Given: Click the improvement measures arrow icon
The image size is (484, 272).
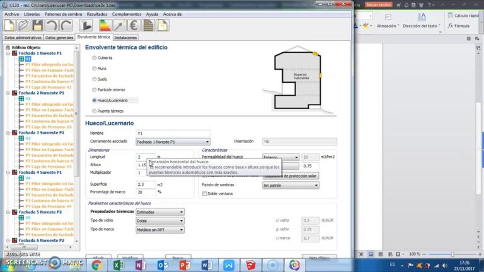Looking at the screenshot, I should coord(120,26).
